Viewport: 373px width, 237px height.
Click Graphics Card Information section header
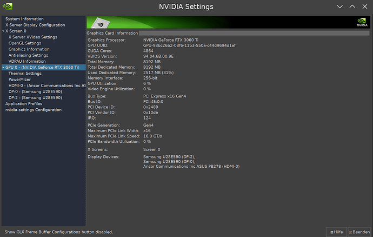click(112, 33)
